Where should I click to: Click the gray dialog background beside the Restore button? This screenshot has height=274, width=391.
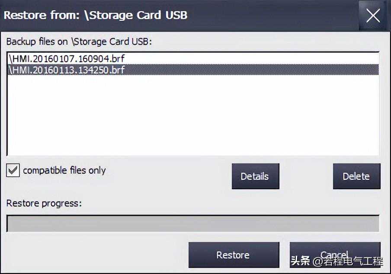pyautogui.click(x=100, y=255)
